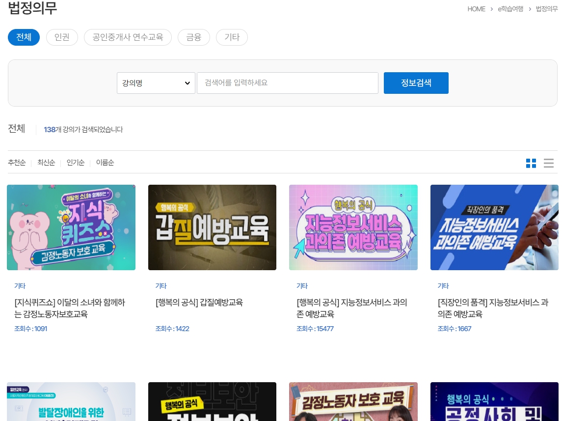
Task: Click 기타 label on 갑질예방교육 card
Action: [161, 286]
